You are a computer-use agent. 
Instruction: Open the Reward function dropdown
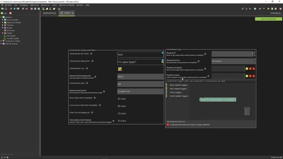pyautogui.click(x=233, y=61)
